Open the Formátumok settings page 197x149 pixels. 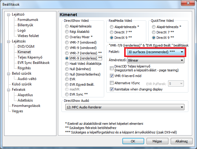tap(28, 20)
